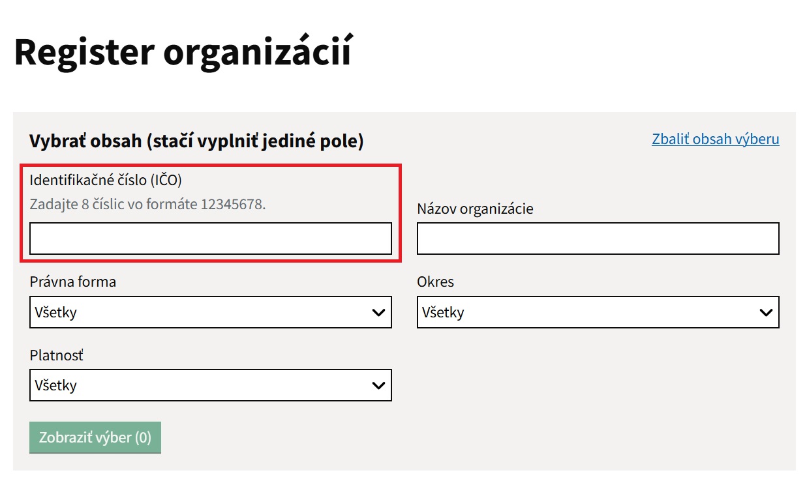
Task: Follow the Zbaliť obsah výberu link
Action: pyautogui.click(x=715, y=139)
